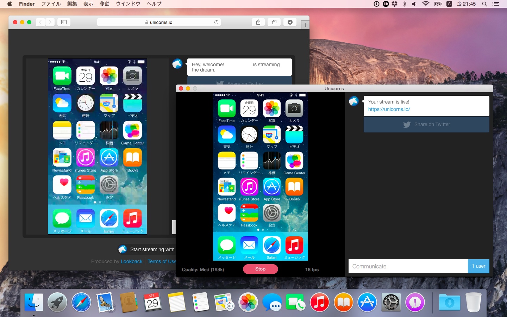The height and width of the screenshot is (317, 507).
Task: Tap the Notes icon in the Unicorns window stream
Action: tap(227, 161)
